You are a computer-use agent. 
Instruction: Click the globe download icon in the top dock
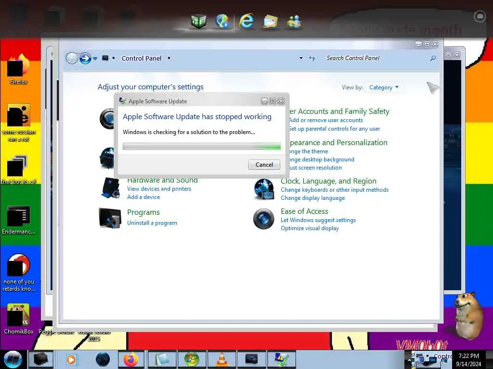point(222,21)
